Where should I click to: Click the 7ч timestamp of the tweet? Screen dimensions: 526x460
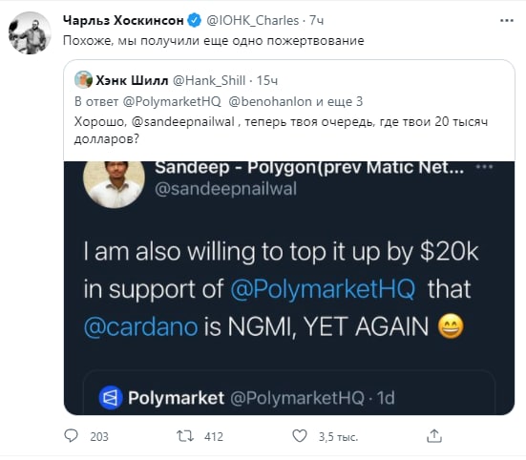316,20
